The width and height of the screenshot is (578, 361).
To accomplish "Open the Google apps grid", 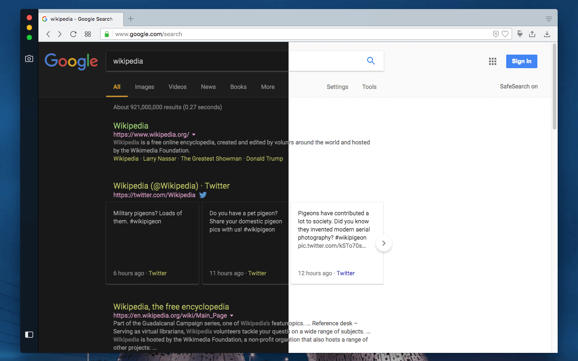I will pyautogui.click(x=493, y=61).
